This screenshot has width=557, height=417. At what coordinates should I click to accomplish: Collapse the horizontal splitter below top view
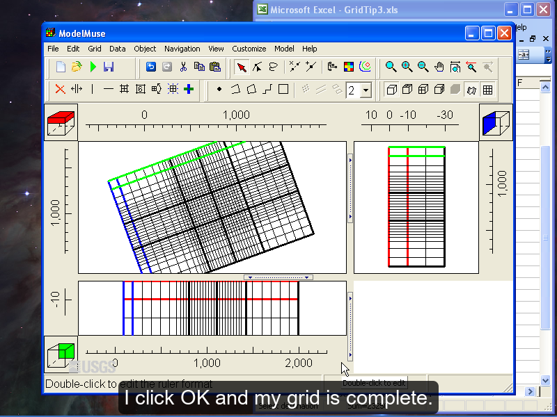coord(278,277)
